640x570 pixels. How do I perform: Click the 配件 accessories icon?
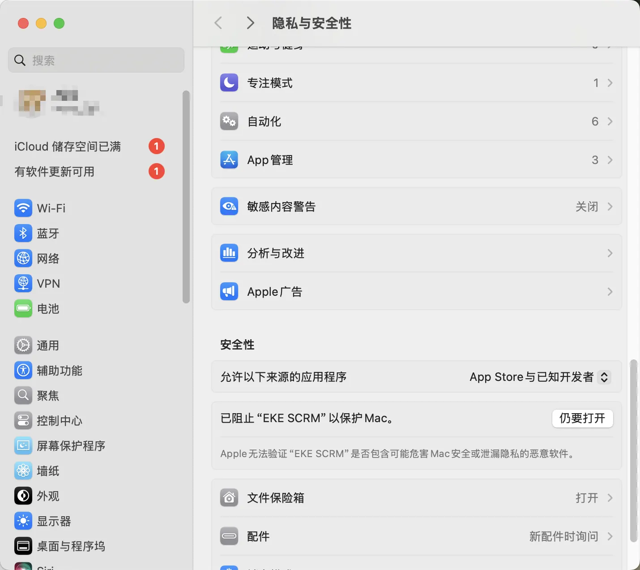point(229,536)
